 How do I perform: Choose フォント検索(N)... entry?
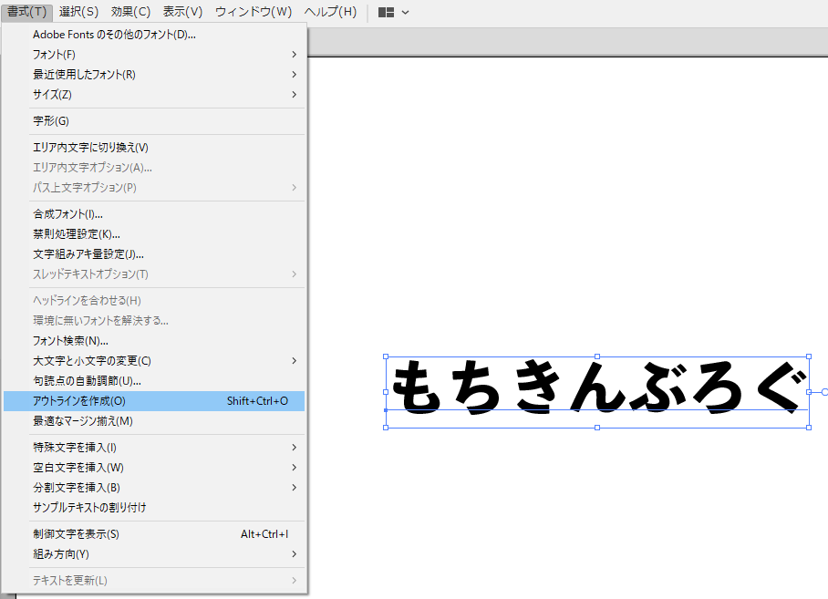pyautogui.click(x=154, y=340)
